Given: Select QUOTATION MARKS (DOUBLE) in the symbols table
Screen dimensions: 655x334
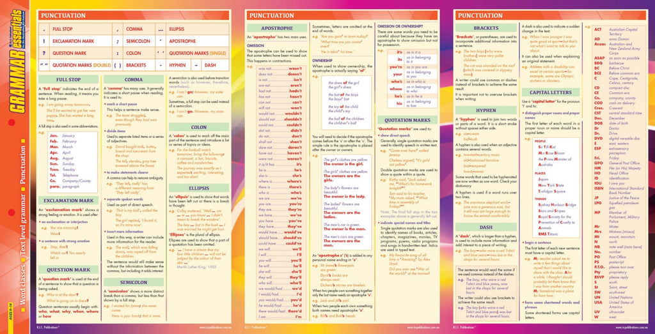Looking at the screenshot, I should (x=81, y=66).
